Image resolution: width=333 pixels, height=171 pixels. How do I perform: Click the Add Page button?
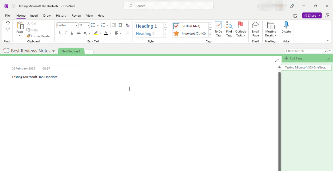(293, 58)
